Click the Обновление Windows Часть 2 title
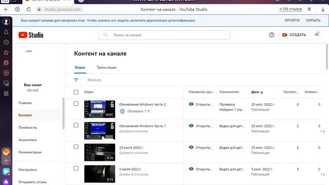329x185 pixels. pyautogui.click(x=142, y=104)
